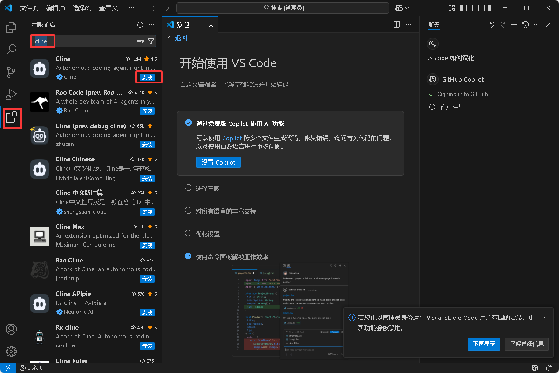Split the Welcome editor to the right

click(x=397, y=25)
